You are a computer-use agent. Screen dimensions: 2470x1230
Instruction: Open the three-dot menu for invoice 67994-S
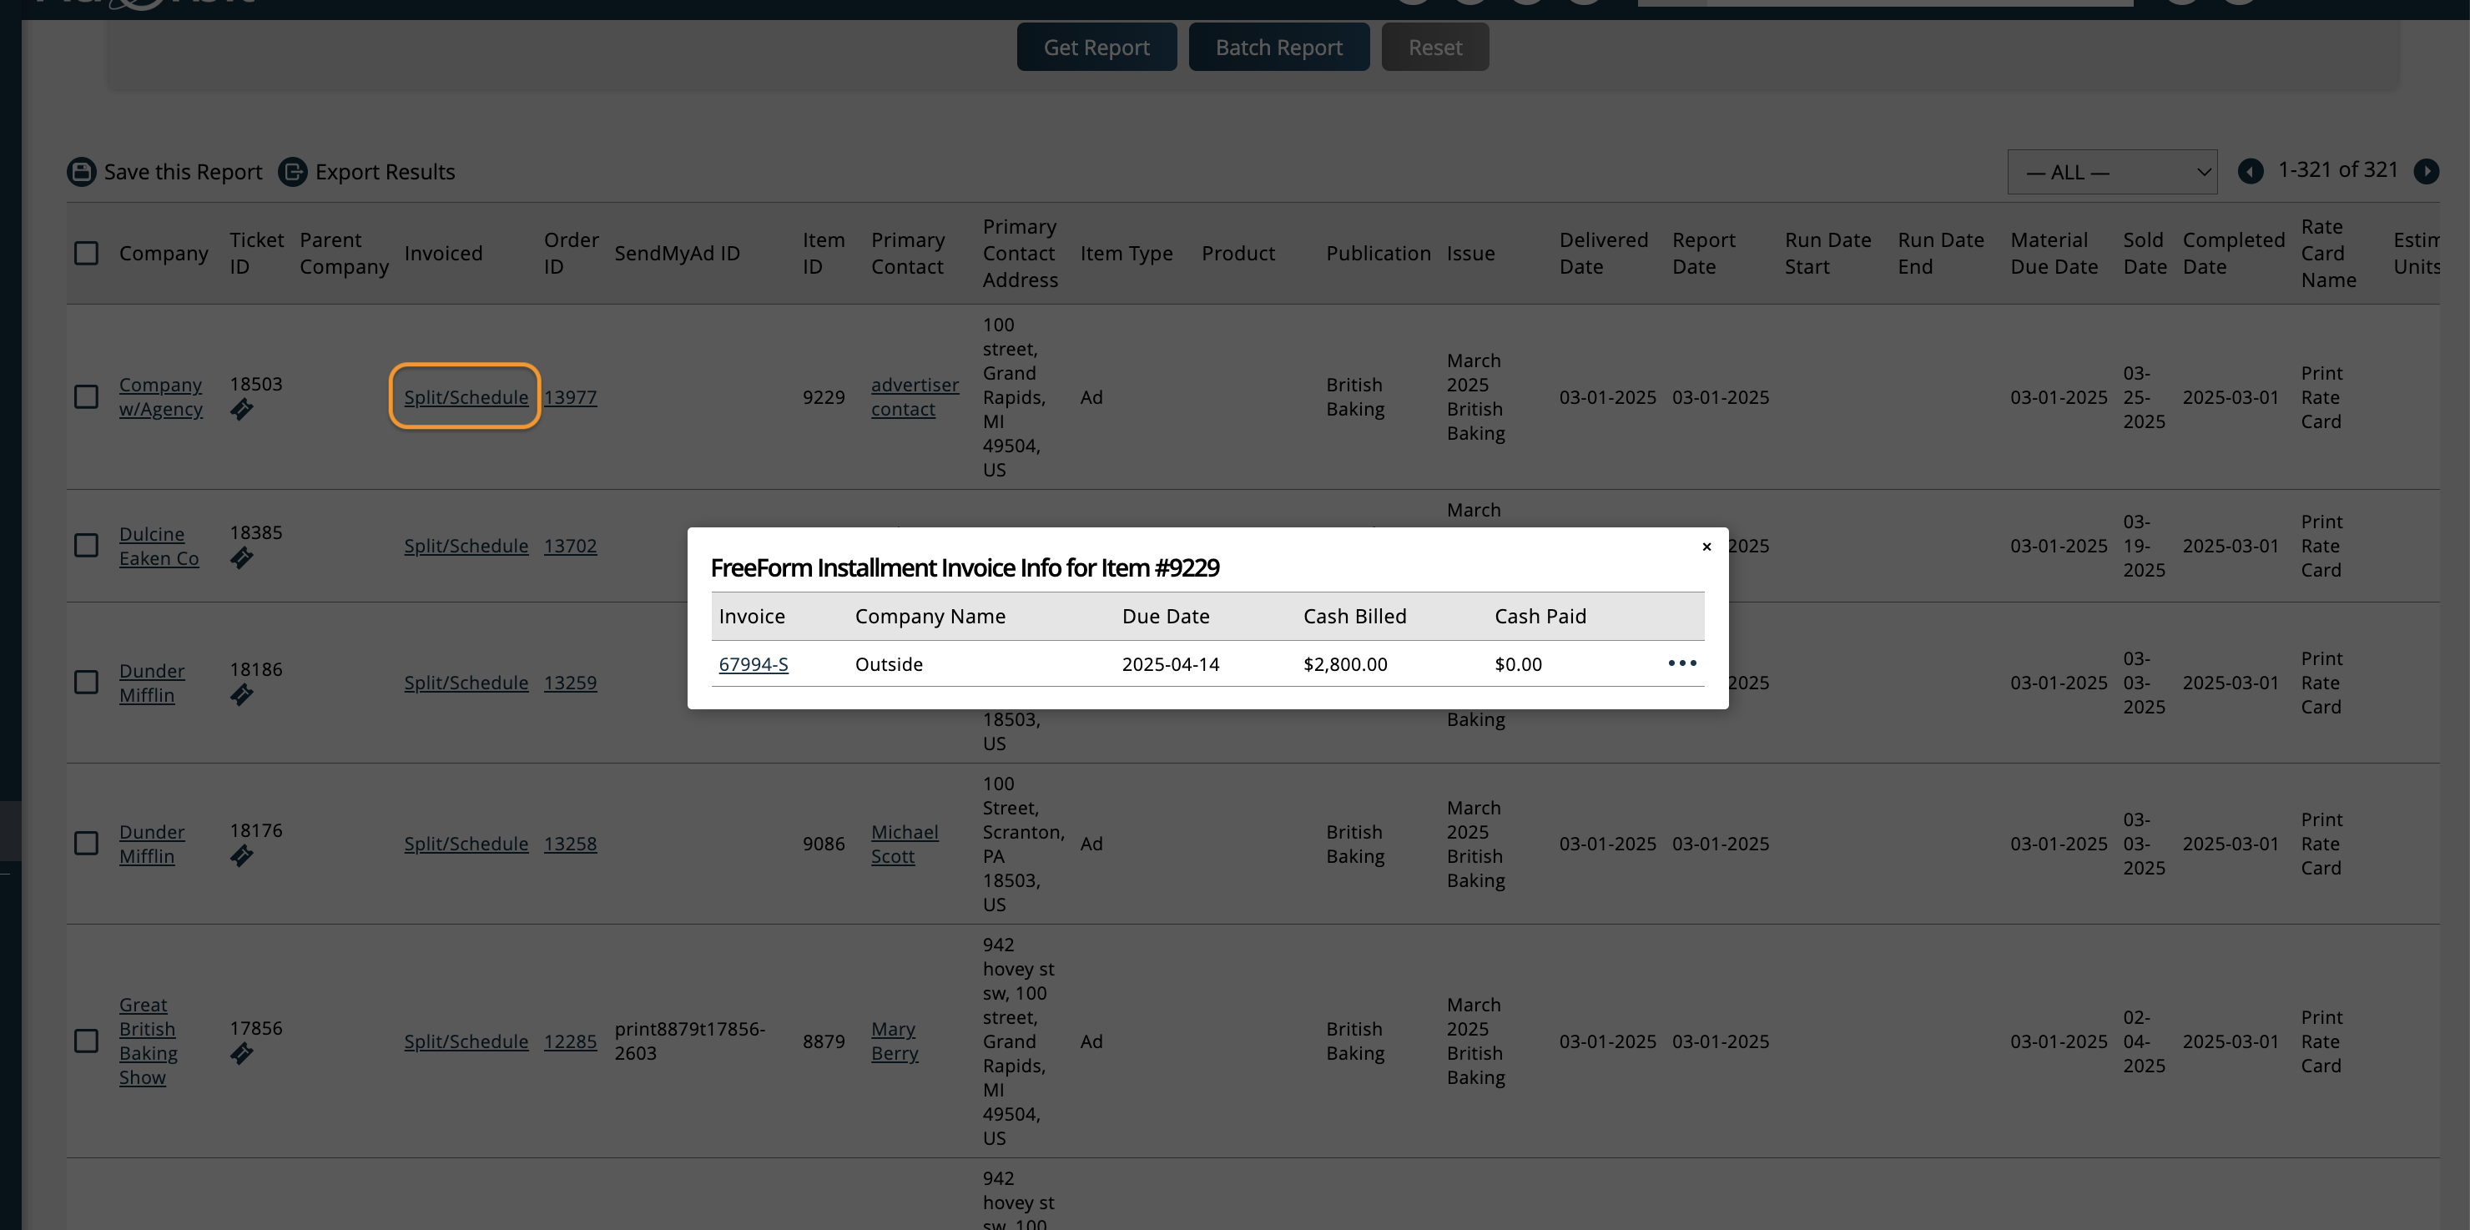[1681, 663]
